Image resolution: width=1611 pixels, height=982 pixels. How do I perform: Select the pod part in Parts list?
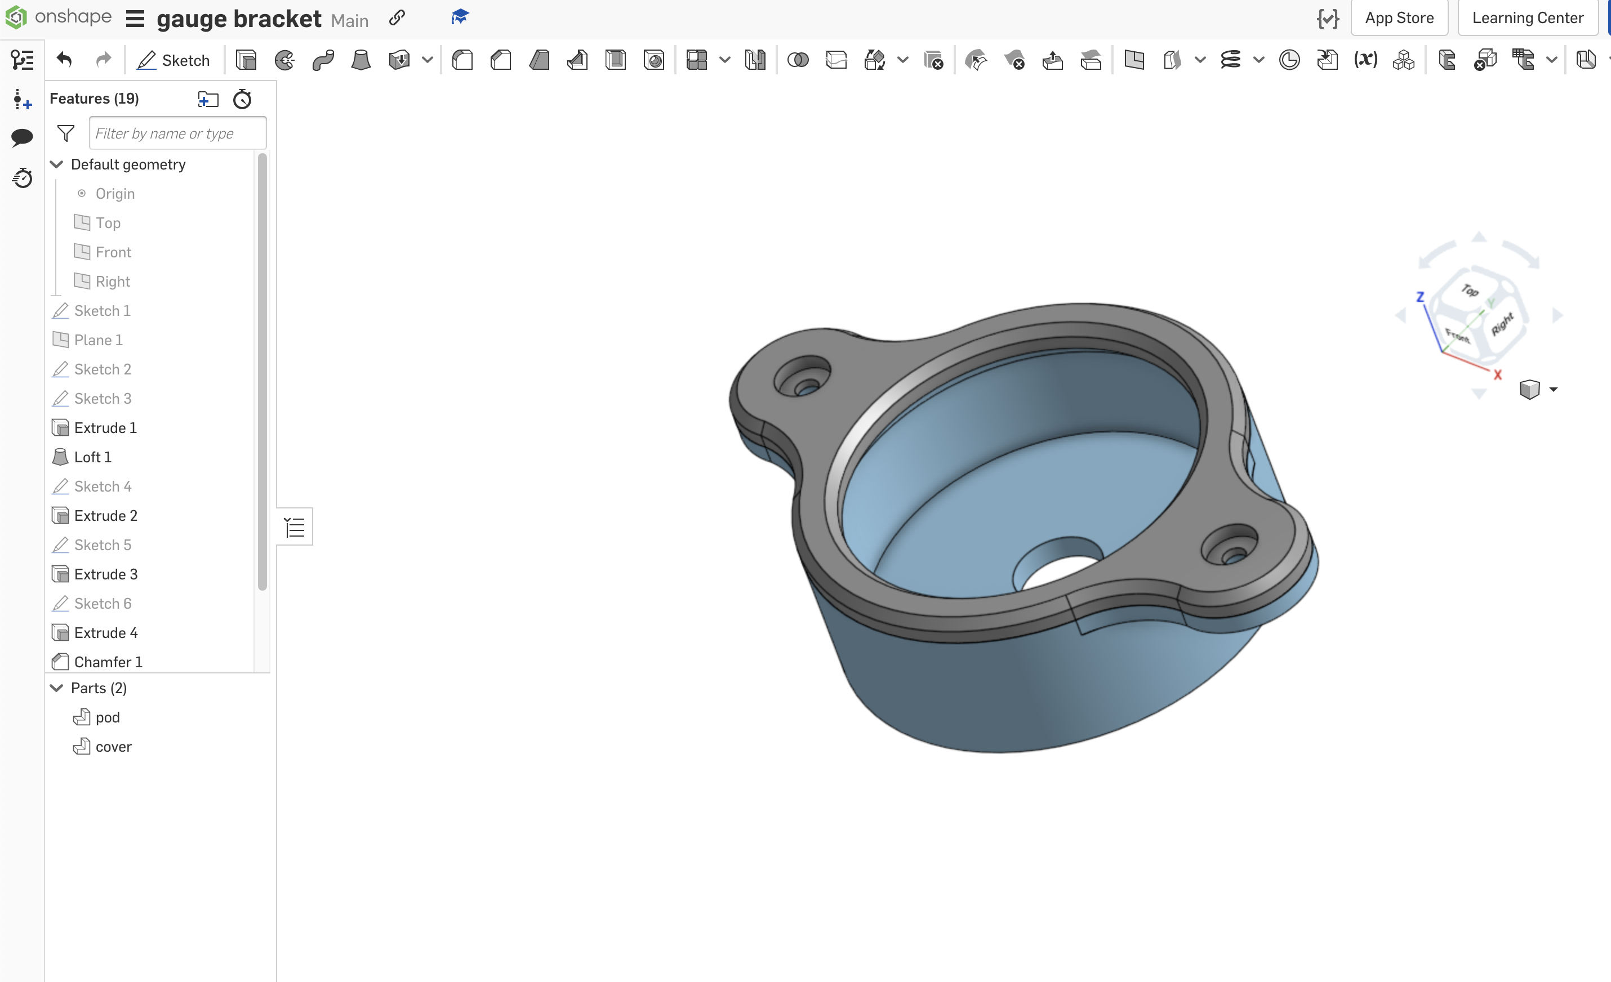pos(107,717)
